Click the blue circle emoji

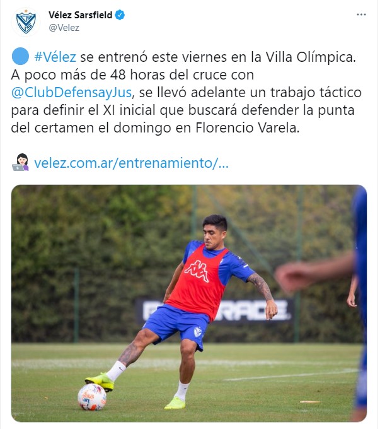[x=21, y=56]
